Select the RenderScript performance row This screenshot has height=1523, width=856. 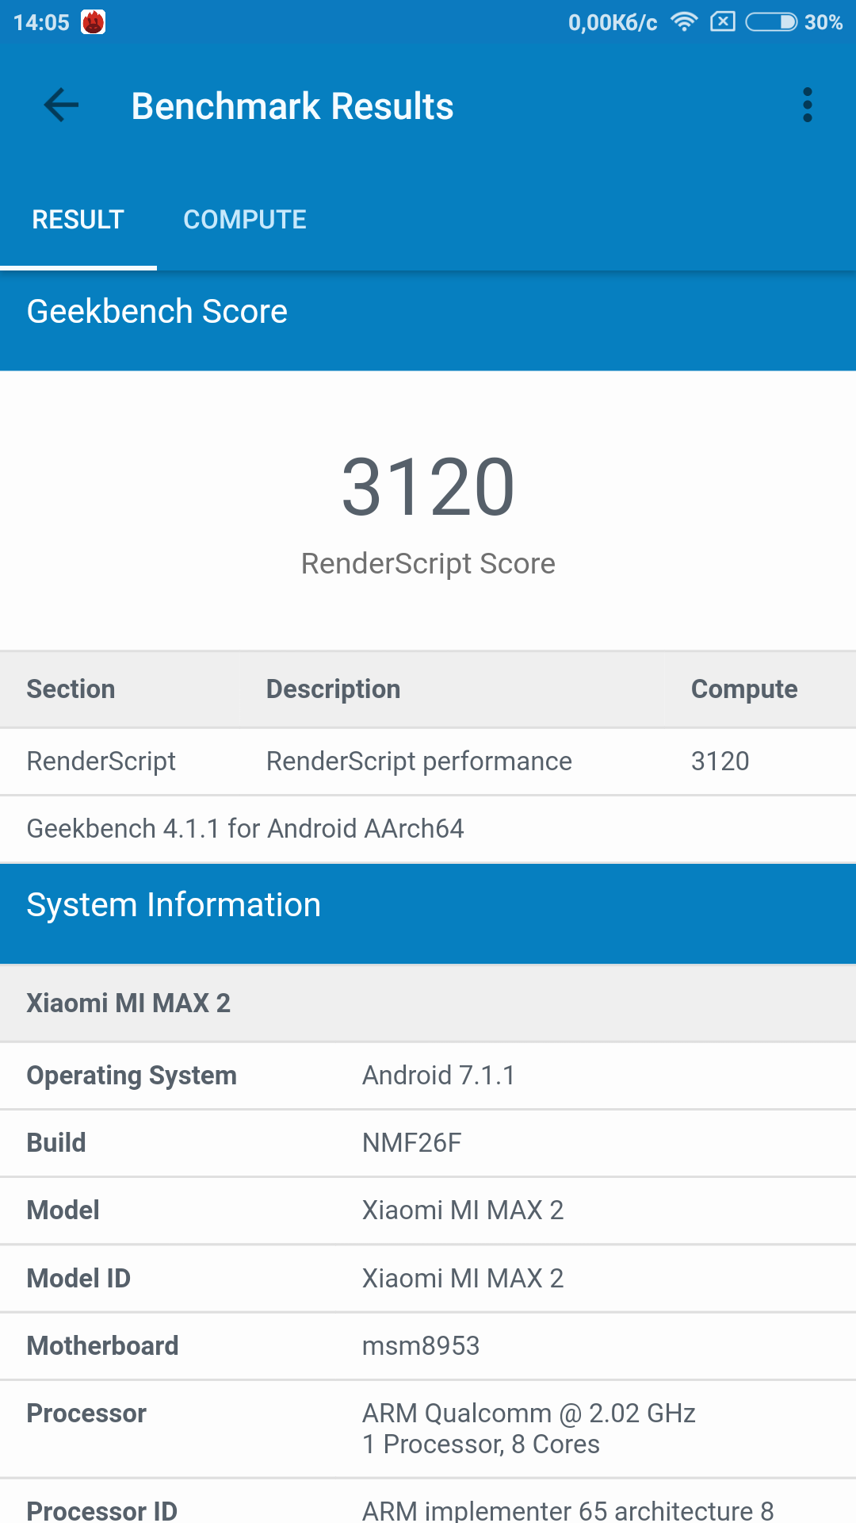(x=418, y=761)
